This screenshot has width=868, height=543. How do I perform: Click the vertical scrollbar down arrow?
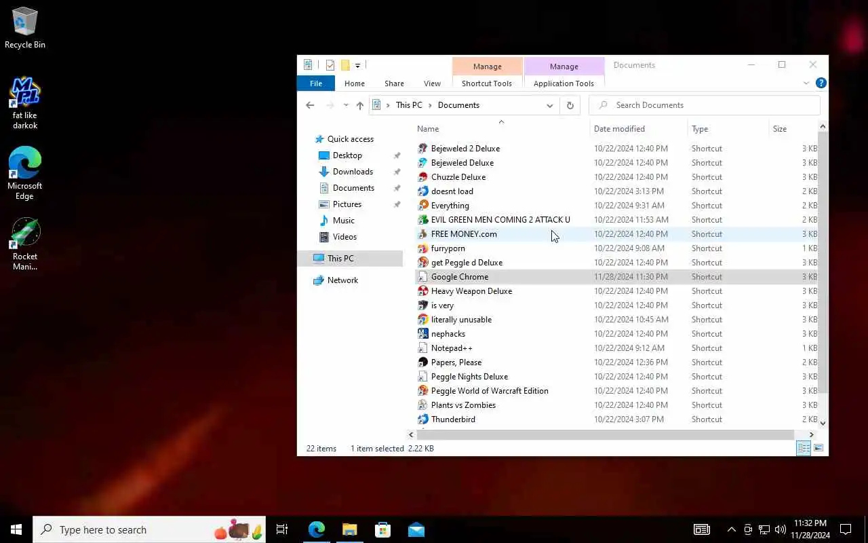[x=823, y=423]
